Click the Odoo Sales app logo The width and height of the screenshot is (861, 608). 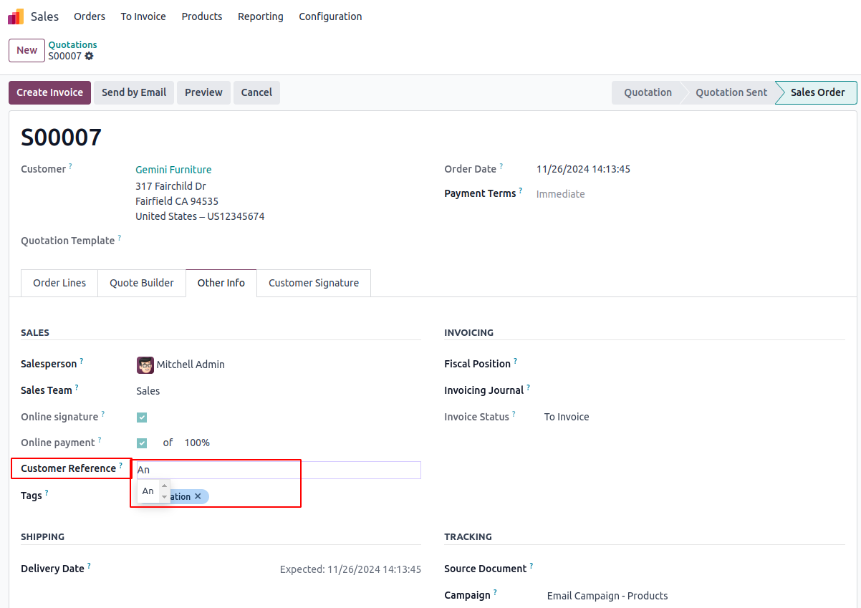[16, 16]
